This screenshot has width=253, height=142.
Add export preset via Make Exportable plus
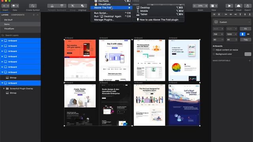coord(249,60)
